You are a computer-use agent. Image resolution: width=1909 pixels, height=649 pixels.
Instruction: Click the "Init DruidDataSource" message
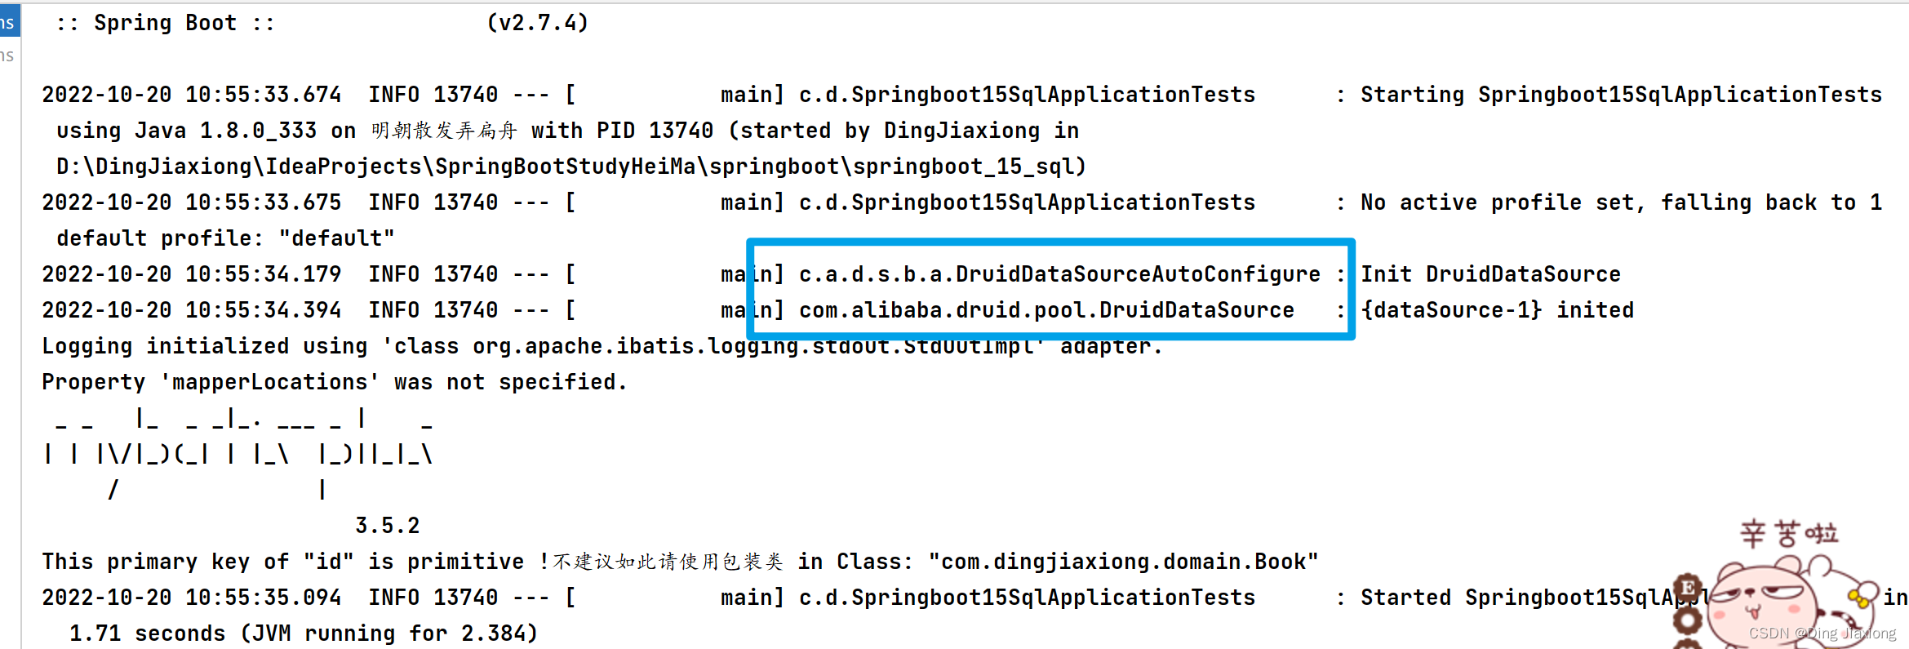pyautogui.click(x=1490, y=274)
